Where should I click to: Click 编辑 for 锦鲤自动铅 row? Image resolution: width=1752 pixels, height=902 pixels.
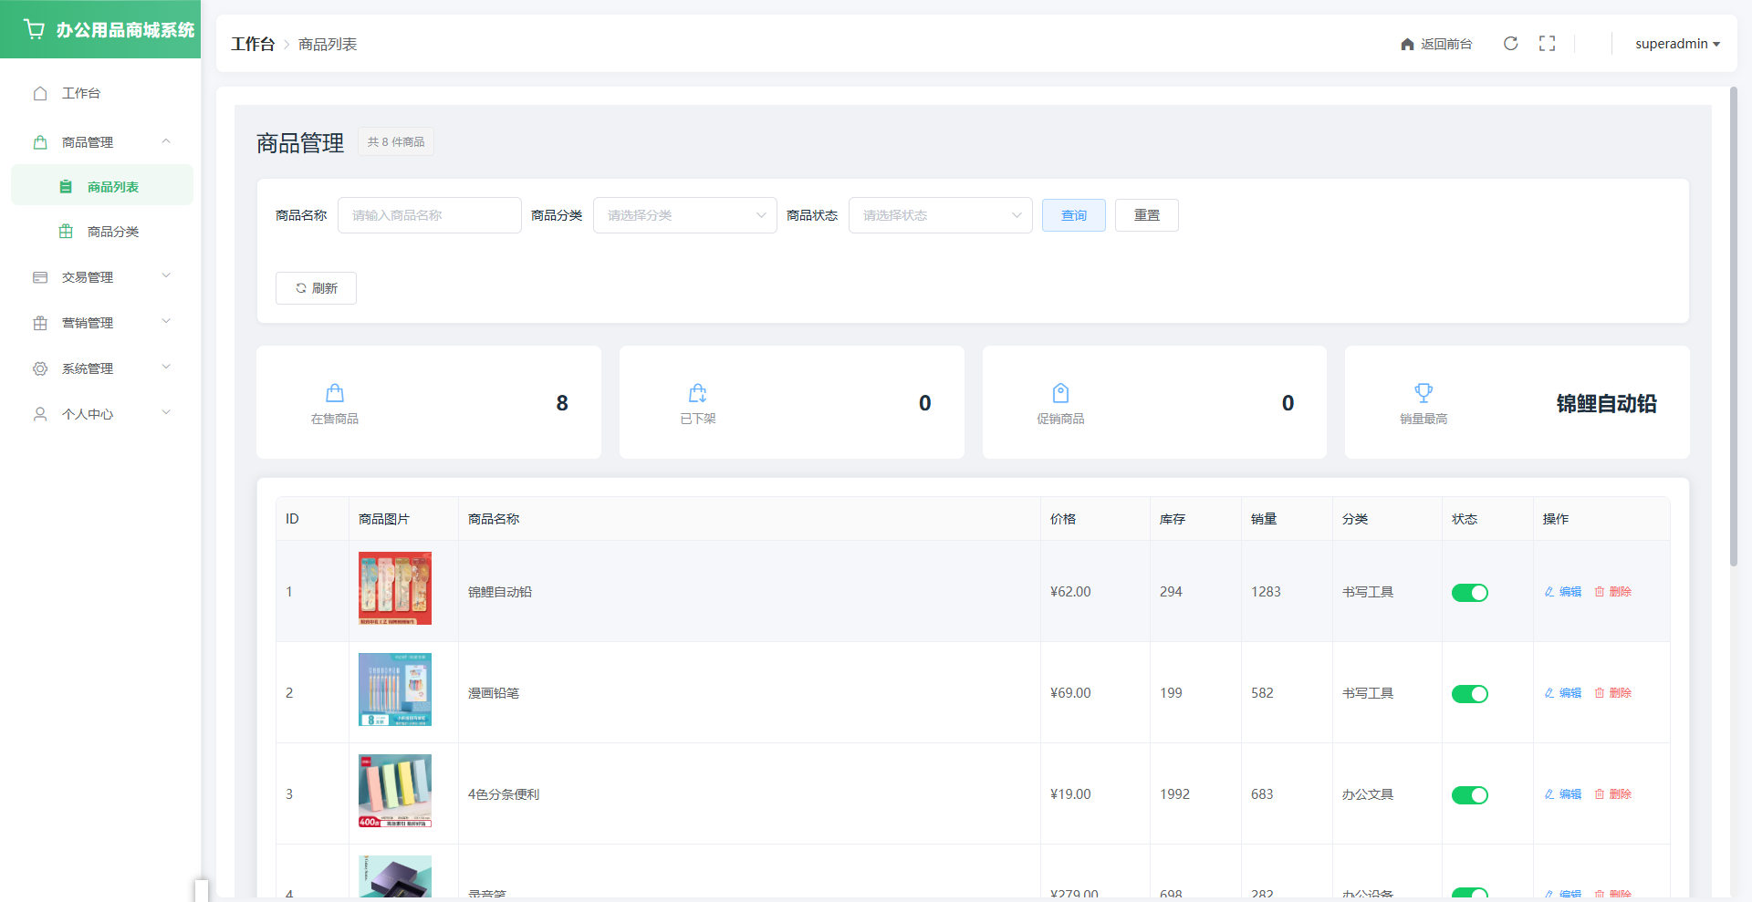point(1563,592)
